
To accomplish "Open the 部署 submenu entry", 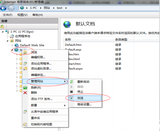I will (x=45, y=105).
